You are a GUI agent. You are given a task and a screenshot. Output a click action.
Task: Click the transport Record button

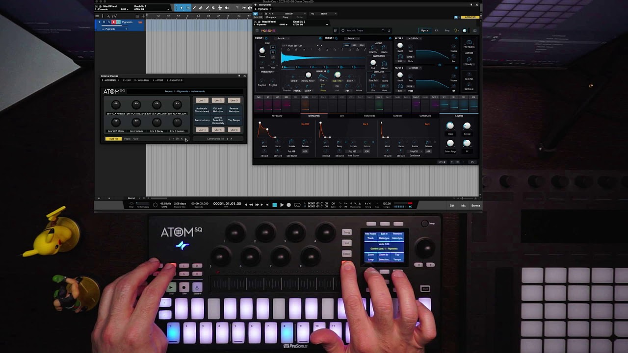click(289, 205)
